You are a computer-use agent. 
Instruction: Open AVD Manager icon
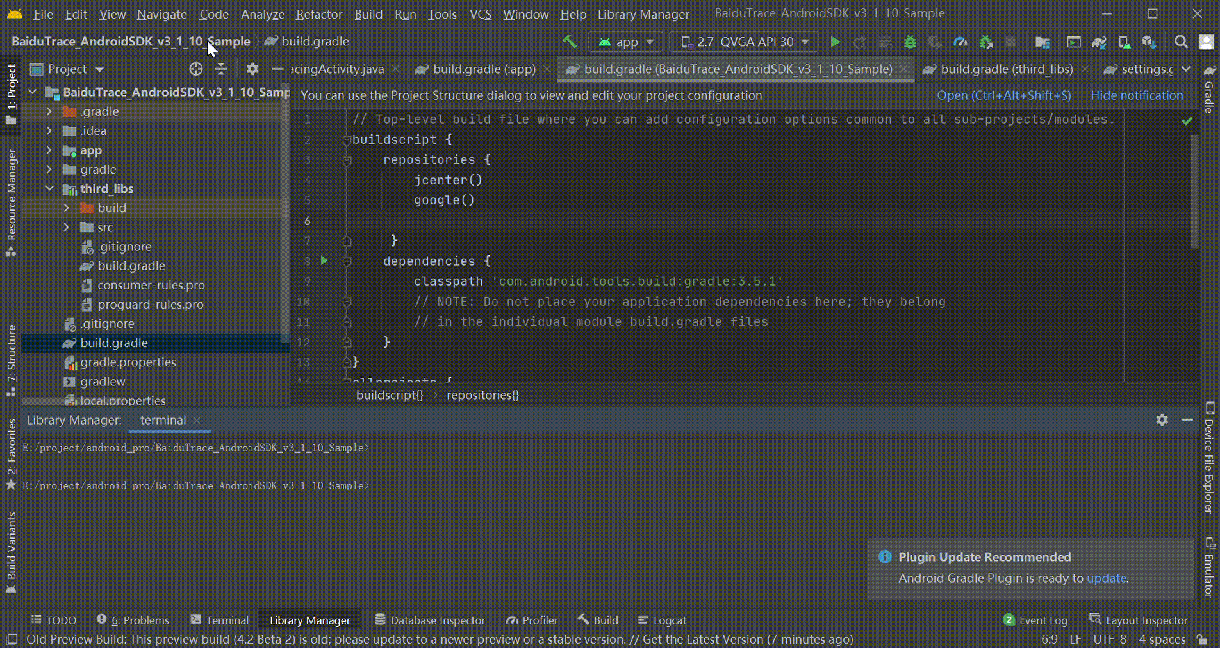point(1124,42)
